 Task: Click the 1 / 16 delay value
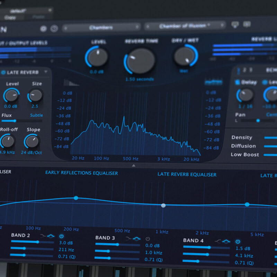245,106
